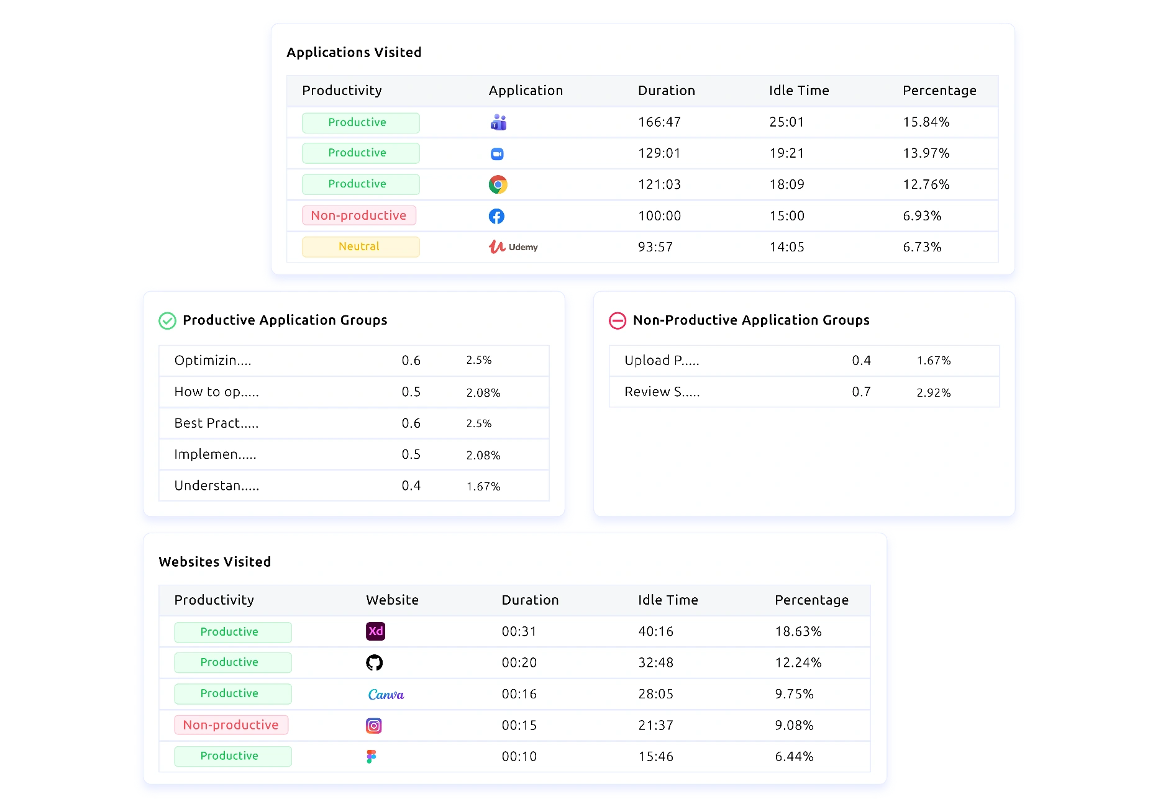
Task: Click the Zoom application icon
Action: pyautogui.click(x=497, y=154)
